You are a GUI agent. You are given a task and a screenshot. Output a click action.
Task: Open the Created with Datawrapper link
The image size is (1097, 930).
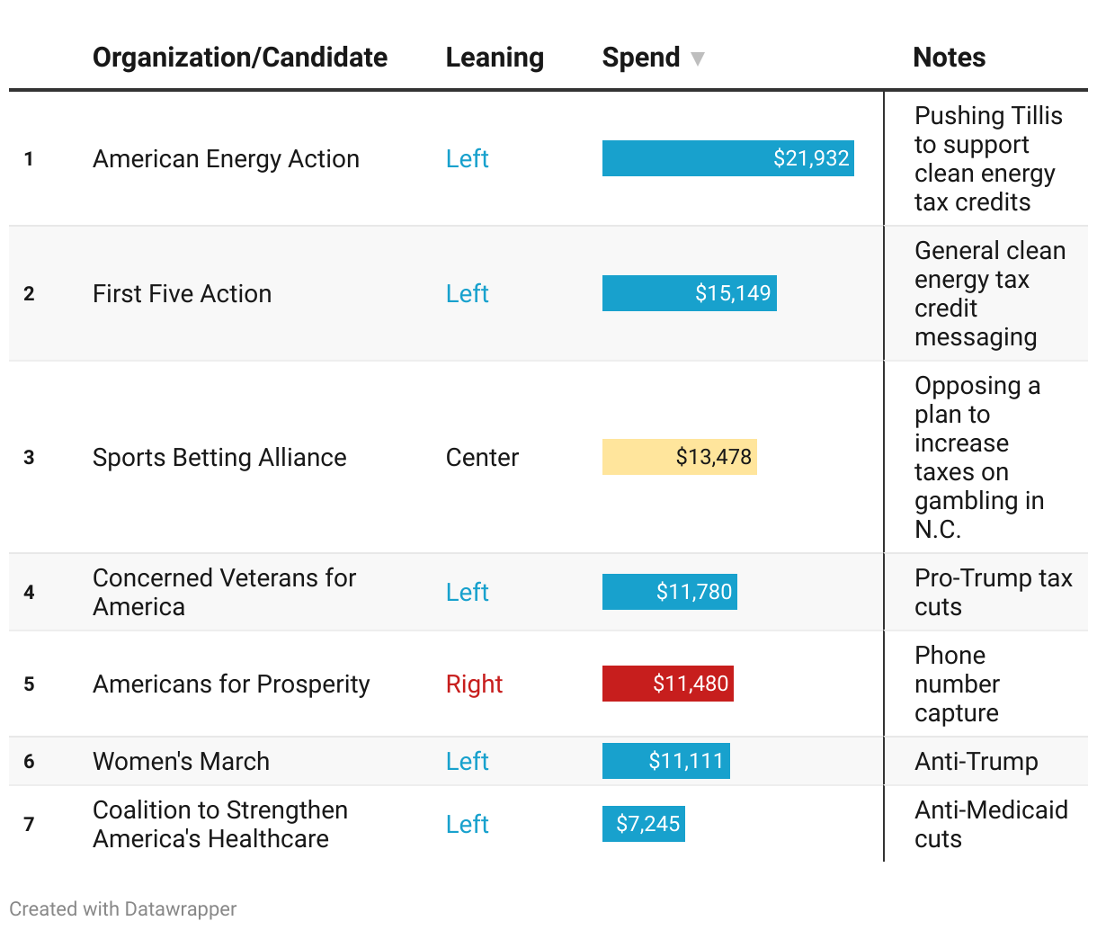123,908
